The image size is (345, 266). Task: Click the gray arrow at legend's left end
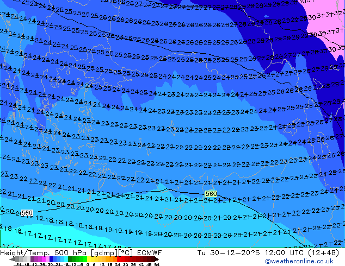pos(13,259)
